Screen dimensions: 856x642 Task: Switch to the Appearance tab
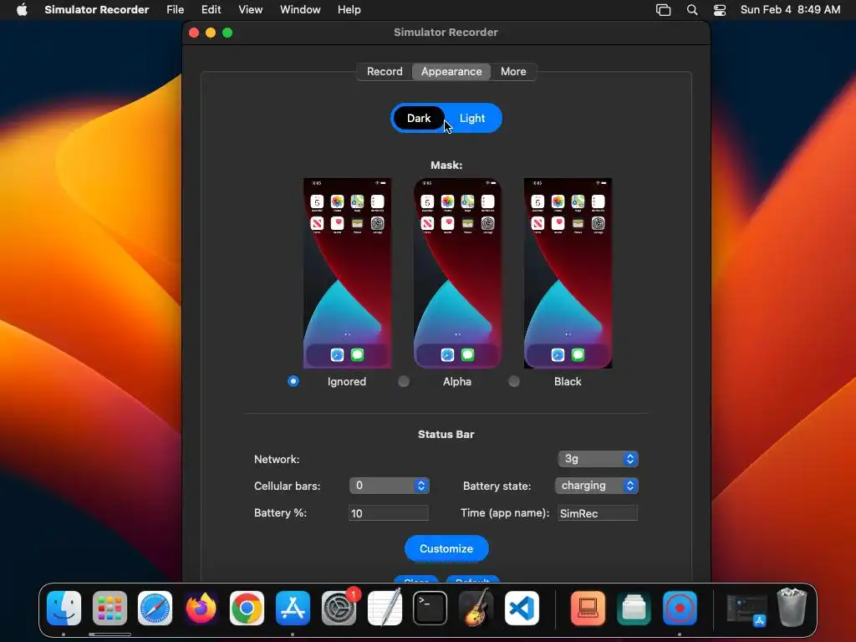click(451, 72)
